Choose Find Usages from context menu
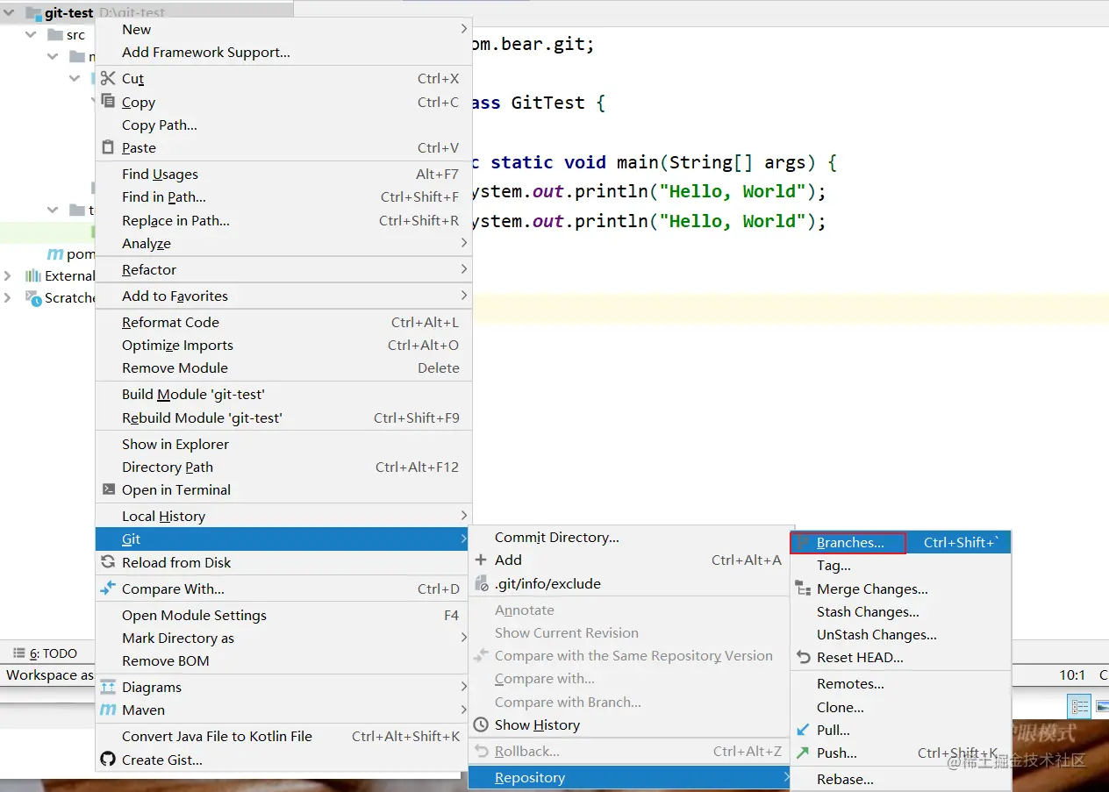The height and width of the screenshot is (792, 1109). (283, 174)
